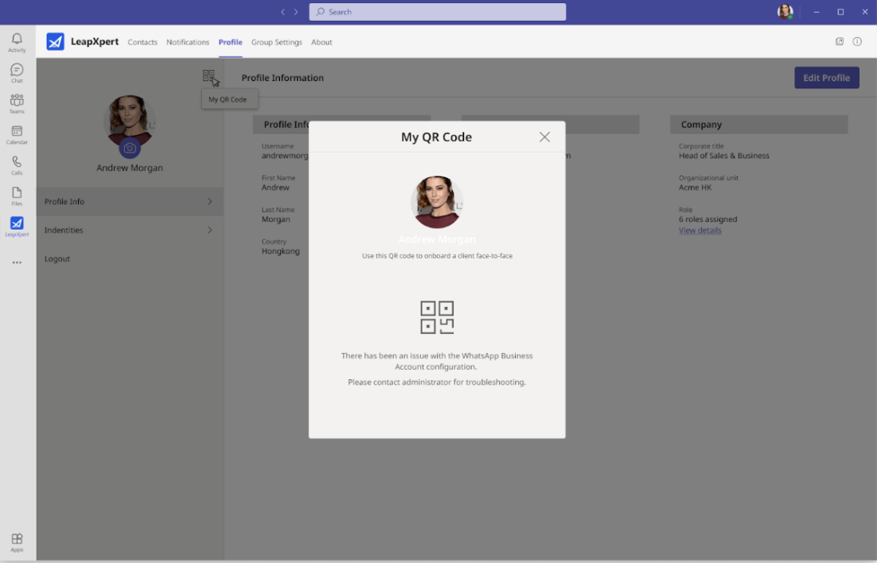
Task: Open the info icon at top right
Action: pyautogui.click(x=857, y=41)
